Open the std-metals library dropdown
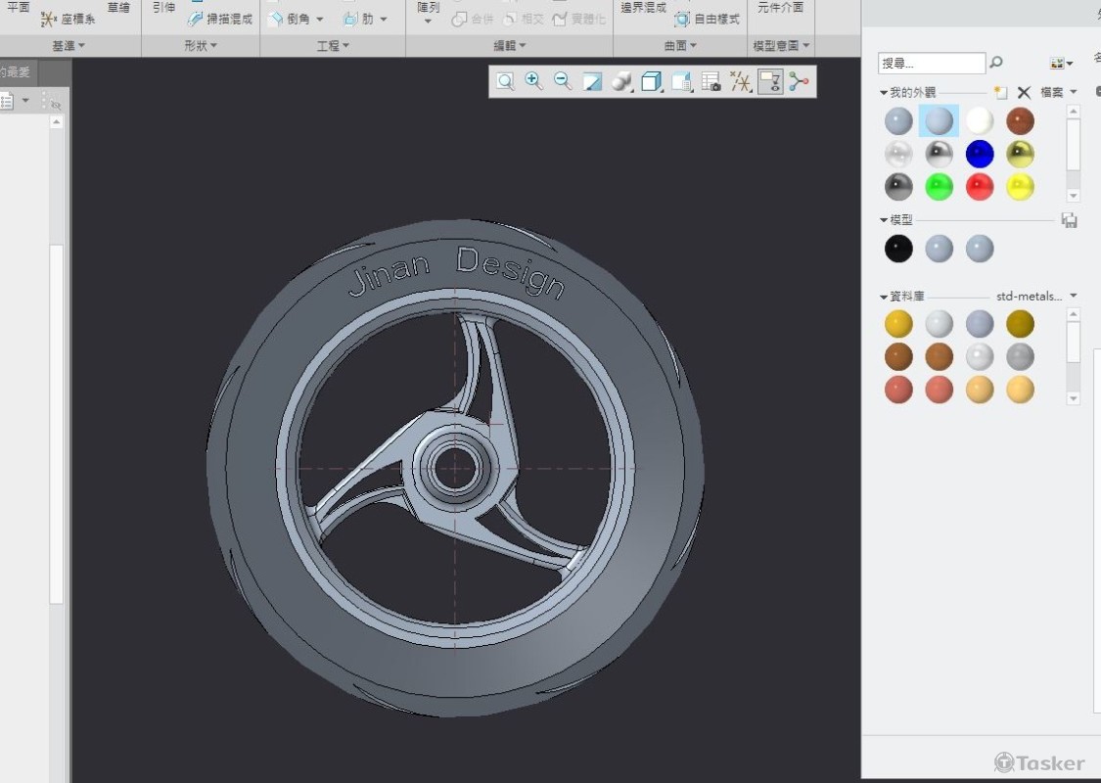 (1074, 296)
